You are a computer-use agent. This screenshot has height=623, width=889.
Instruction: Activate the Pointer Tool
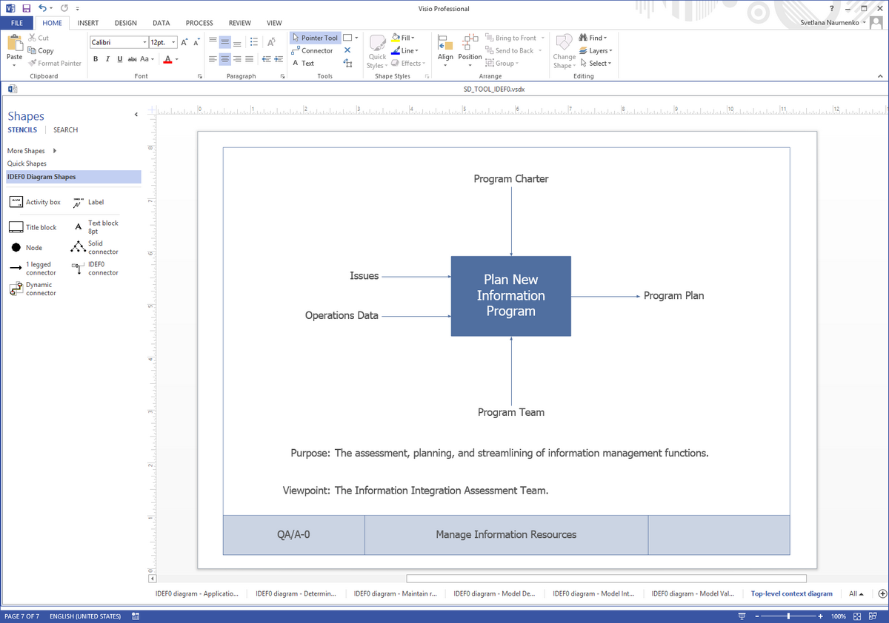click(x=315, y=38)
